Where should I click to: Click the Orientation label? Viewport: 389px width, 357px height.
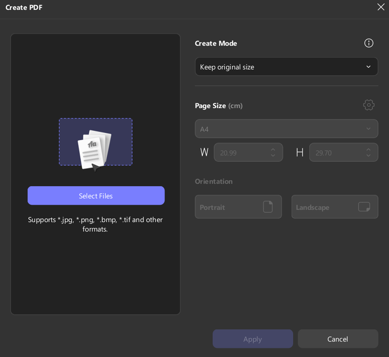point(214,182)
